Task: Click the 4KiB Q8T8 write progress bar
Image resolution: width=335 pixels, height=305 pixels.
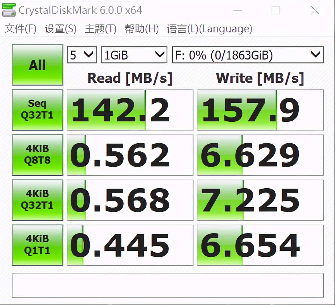Action: 260,155
